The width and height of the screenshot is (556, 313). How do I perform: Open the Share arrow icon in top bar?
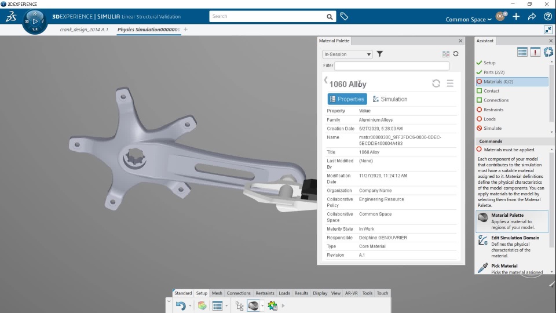532,17
